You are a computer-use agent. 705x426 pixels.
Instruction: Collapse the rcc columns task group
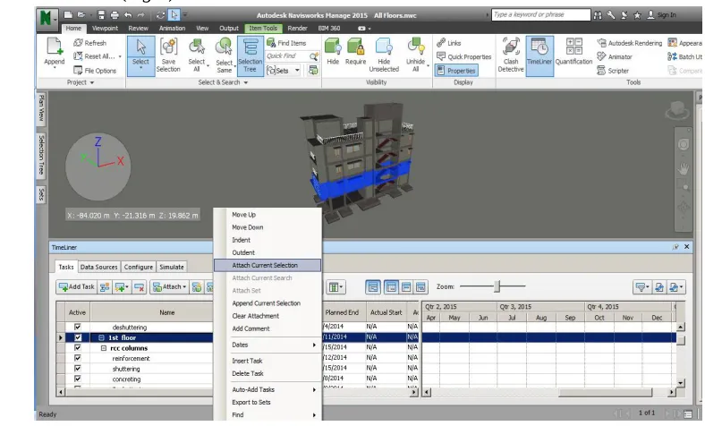(104, 348)
